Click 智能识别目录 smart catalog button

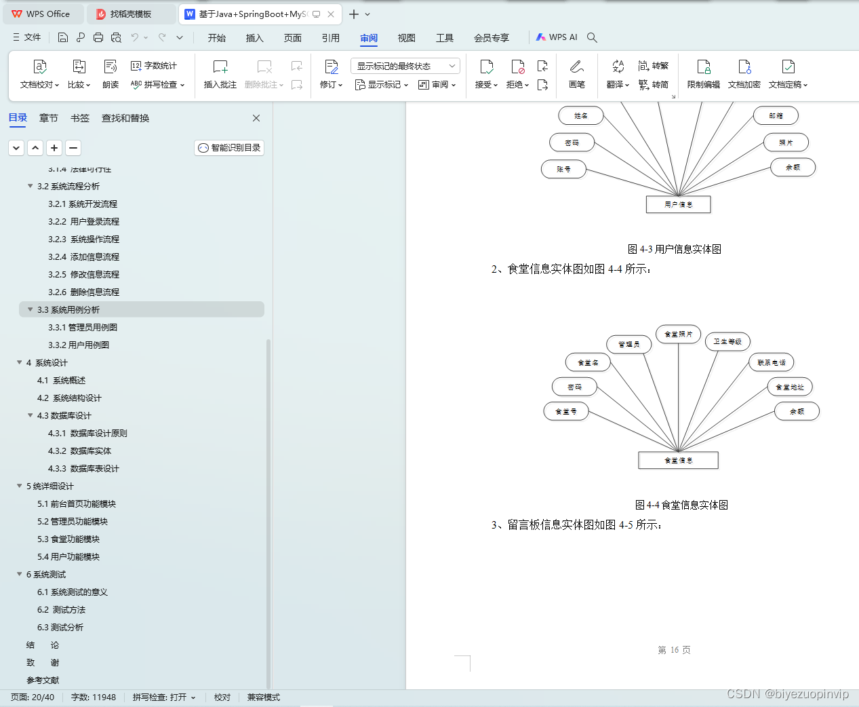(228, 147)
